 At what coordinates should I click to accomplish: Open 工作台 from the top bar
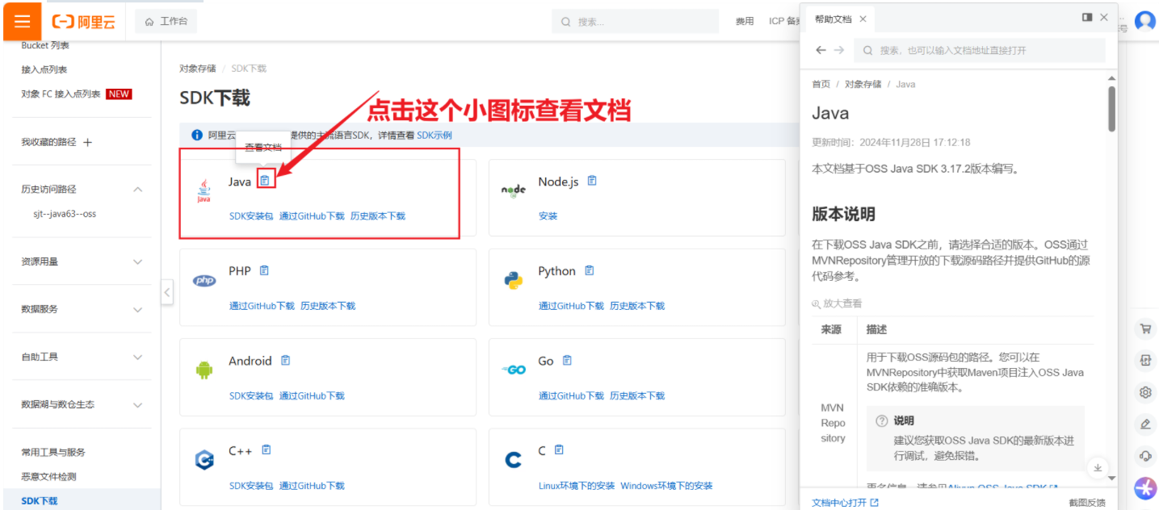166,21
